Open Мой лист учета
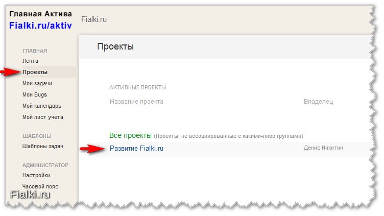The width and height of the screenshot is (384, 216). [x=43, y=117]
